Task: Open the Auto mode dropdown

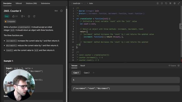Action: tap(90, 3)
